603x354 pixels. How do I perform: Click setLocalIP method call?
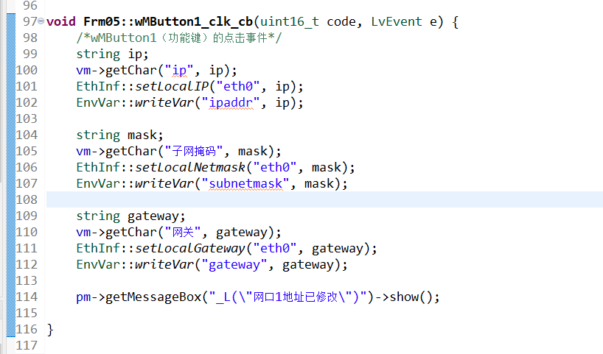pos(172,86)
